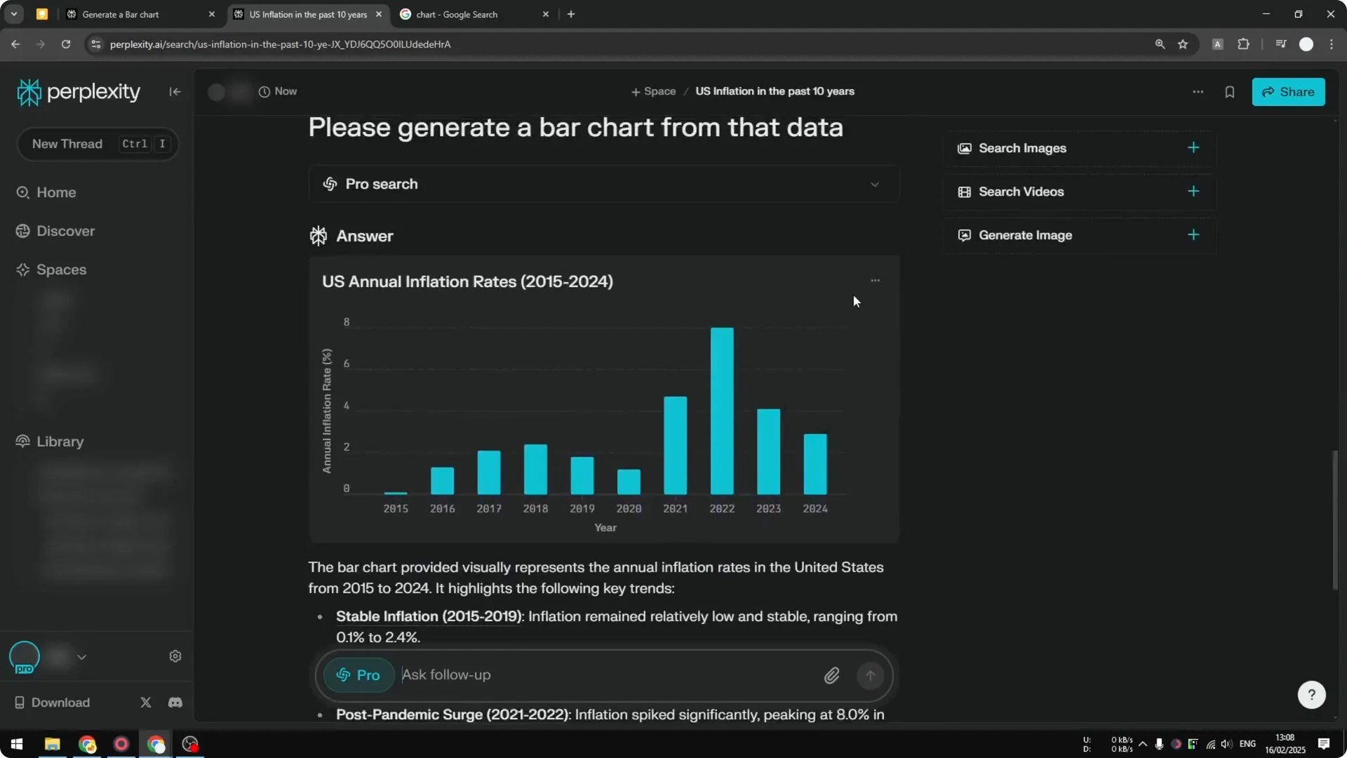1347x758 pixels.
Task: Share this Perplexity thread
Action: pos(1289,92)
